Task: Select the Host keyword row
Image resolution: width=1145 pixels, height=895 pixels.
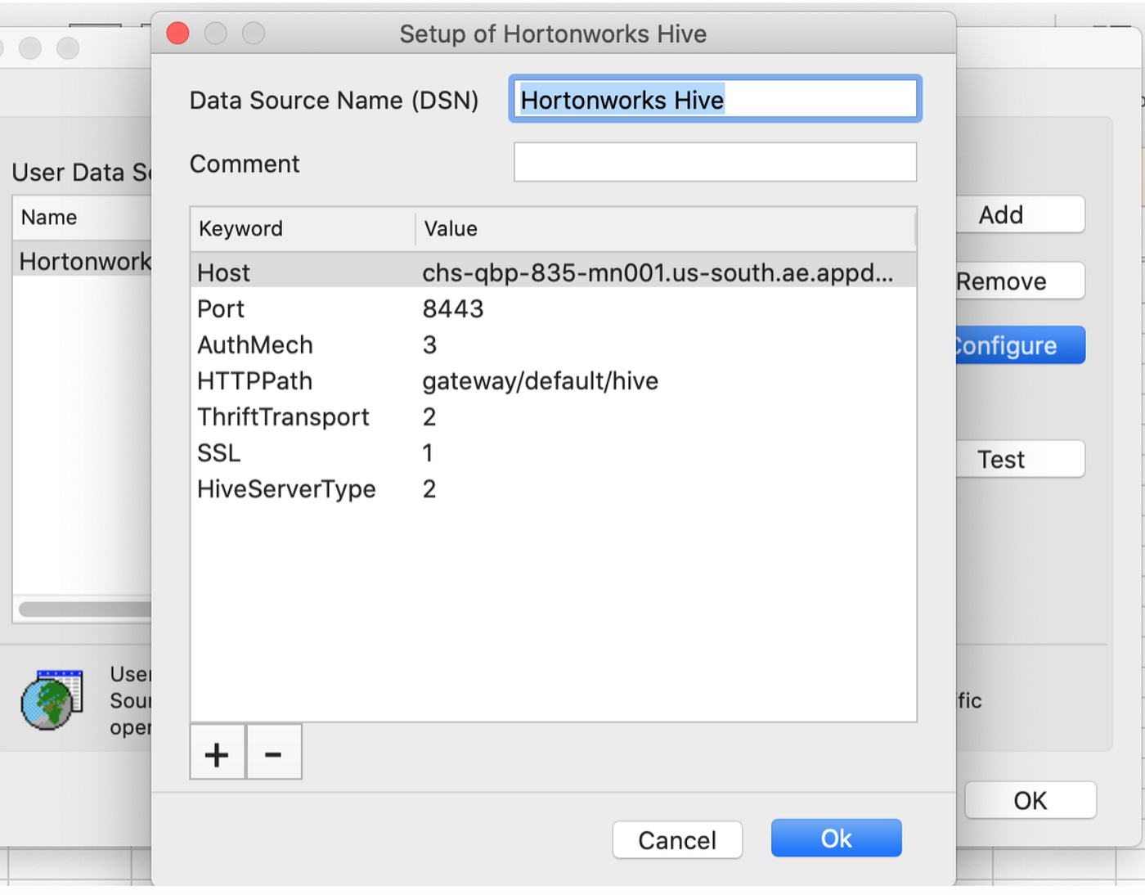Action: click(553, 272)
